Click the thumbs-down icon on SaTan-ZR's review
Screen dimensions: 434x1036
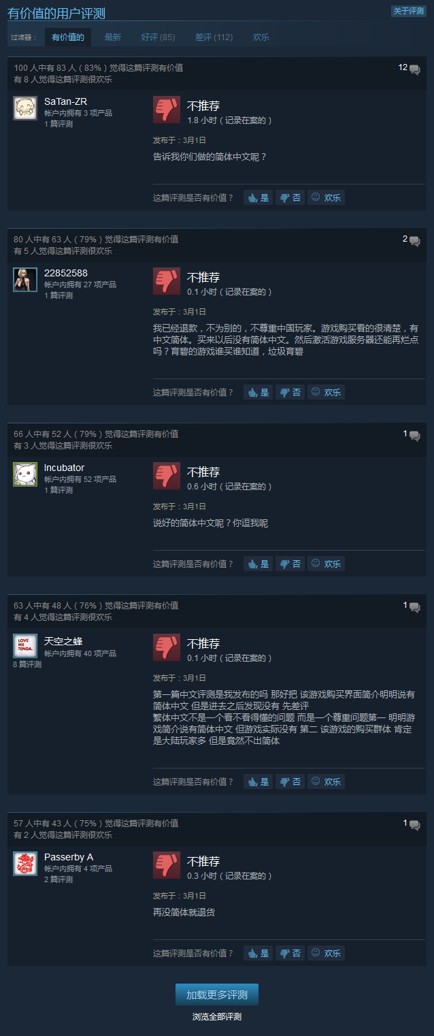(x=167, y=110)
